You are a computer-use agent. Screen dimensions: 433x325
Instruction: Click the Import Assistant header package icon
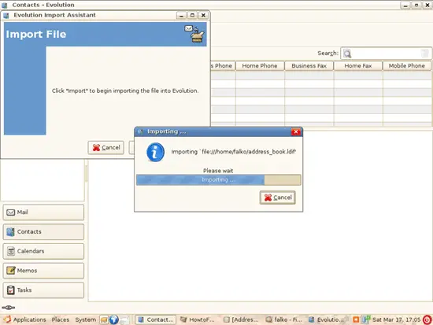[x=195, y=34]
